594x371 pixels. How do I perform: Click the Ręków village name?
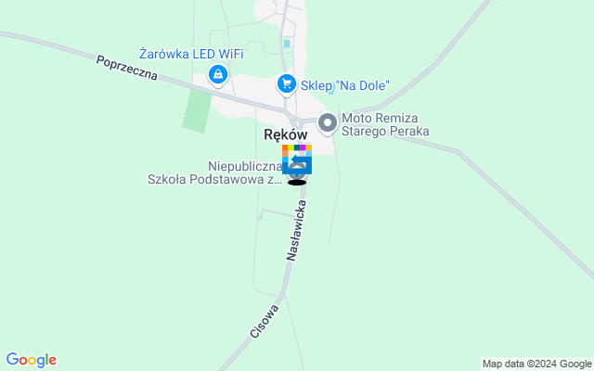[x=286, y=134]
